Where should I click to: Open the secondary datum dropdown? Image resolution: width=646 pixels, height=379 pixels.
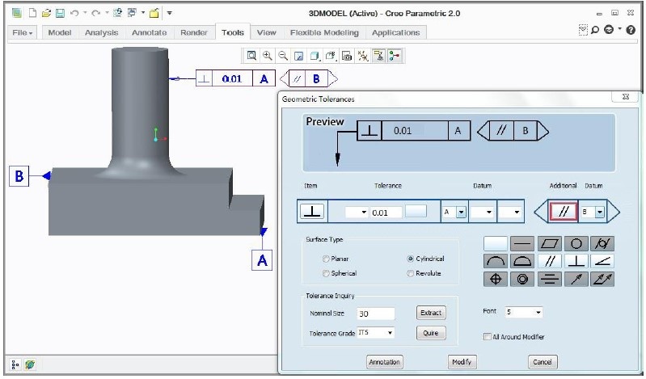489,213
